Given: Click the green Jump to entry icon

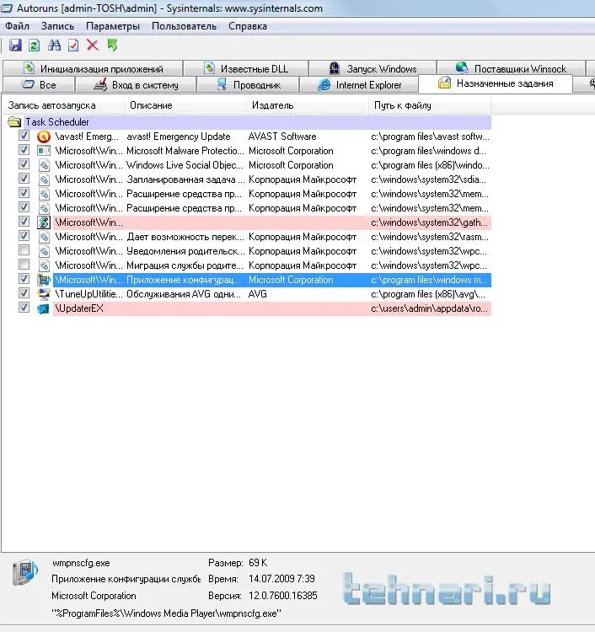Looking at the screenshot, I should click(112, 46).
